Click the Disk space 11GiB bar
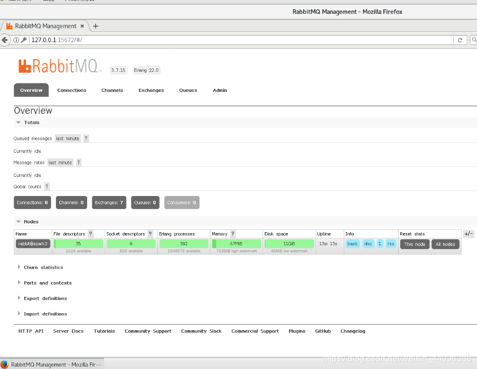This screenshot has width=477, height=369. point(289,244)
